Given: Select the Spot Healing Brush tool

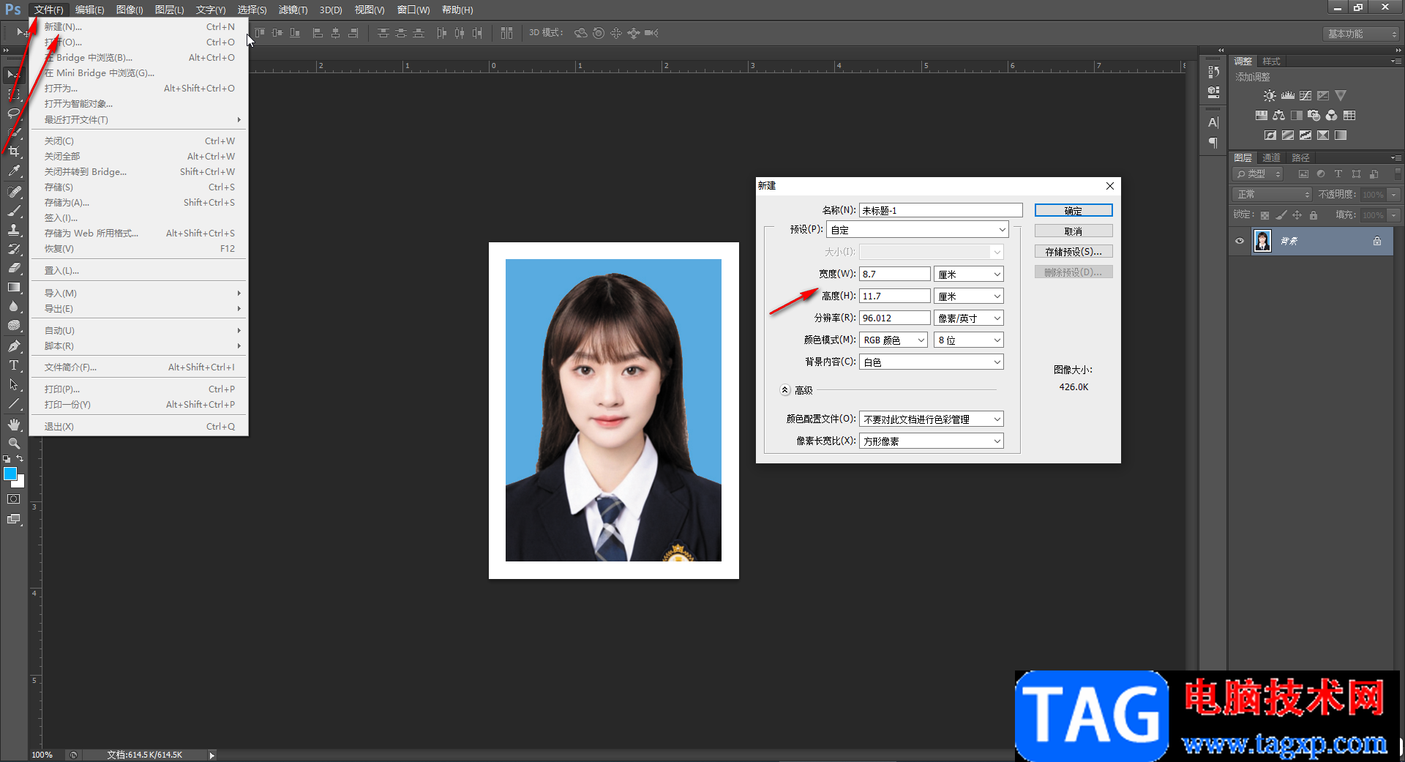Looking at the screenshot, I should (x=14, y=191).
